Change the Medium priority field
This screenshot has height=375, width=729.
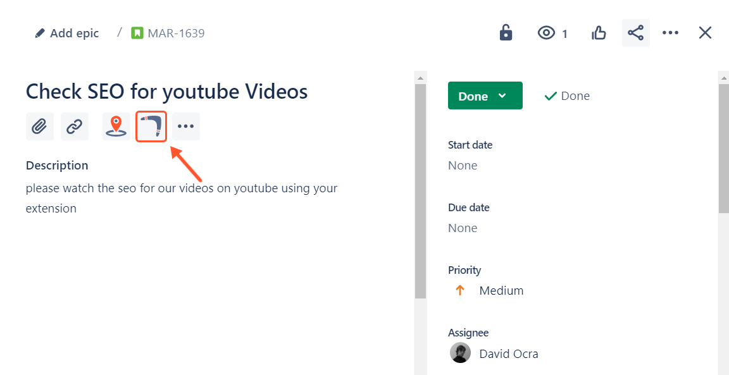(501, 291)
